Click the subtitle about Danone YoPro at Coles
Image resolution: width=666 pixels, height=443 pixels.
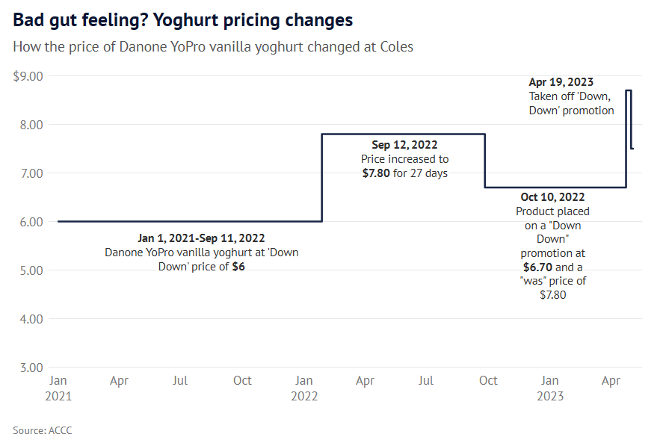(x=213, y=46)
